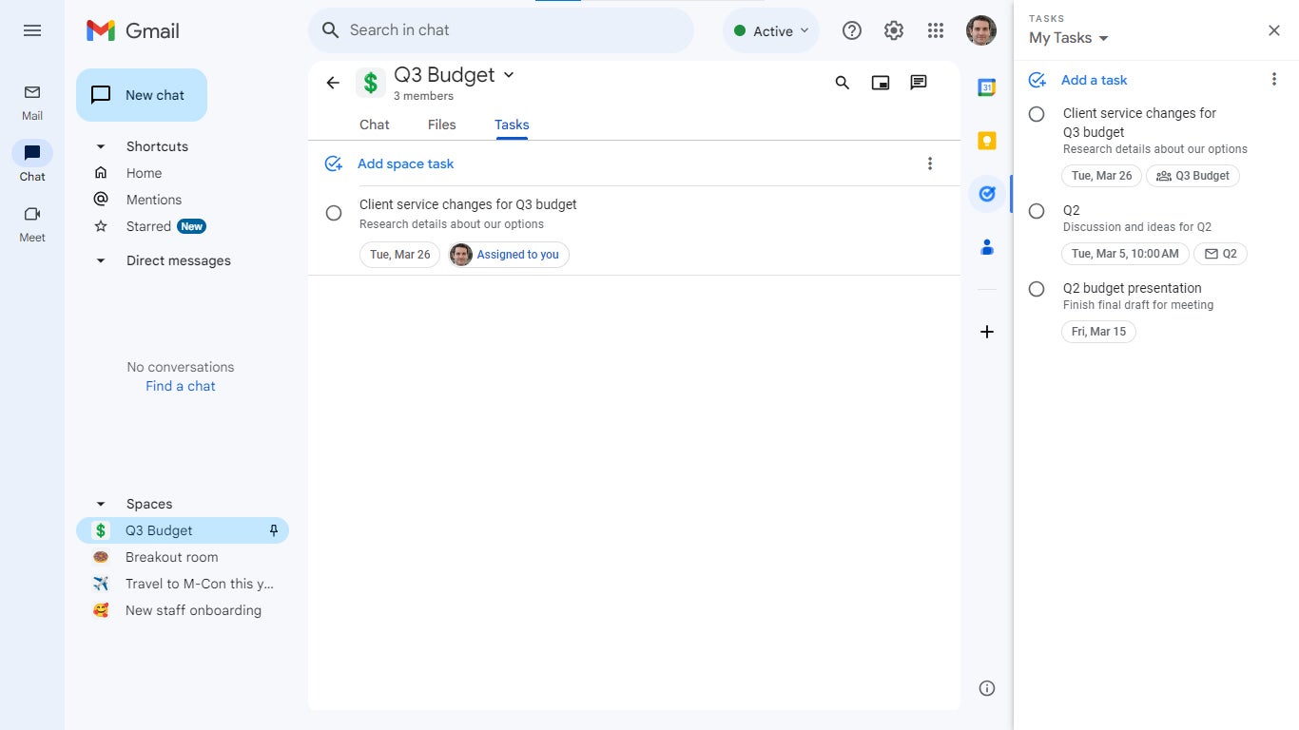Click the Gmail logo
The height and width of the screenshot is (730, 1299).
click(133, 30)
